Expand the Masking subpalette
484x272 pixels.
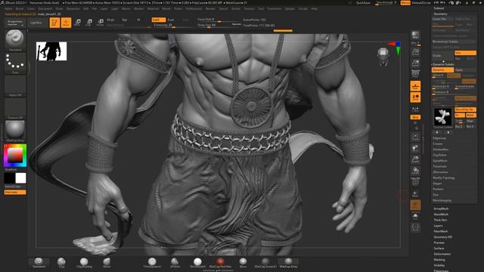coord(439,260)
